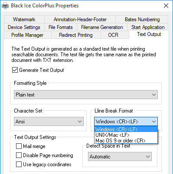This screenshot has width=173, height=174.
Task: Switch to the OCR tab
Action: [x=113, y=35]
